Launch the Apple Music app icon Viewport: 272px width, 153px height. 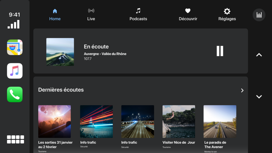click(x=15, y=71)
